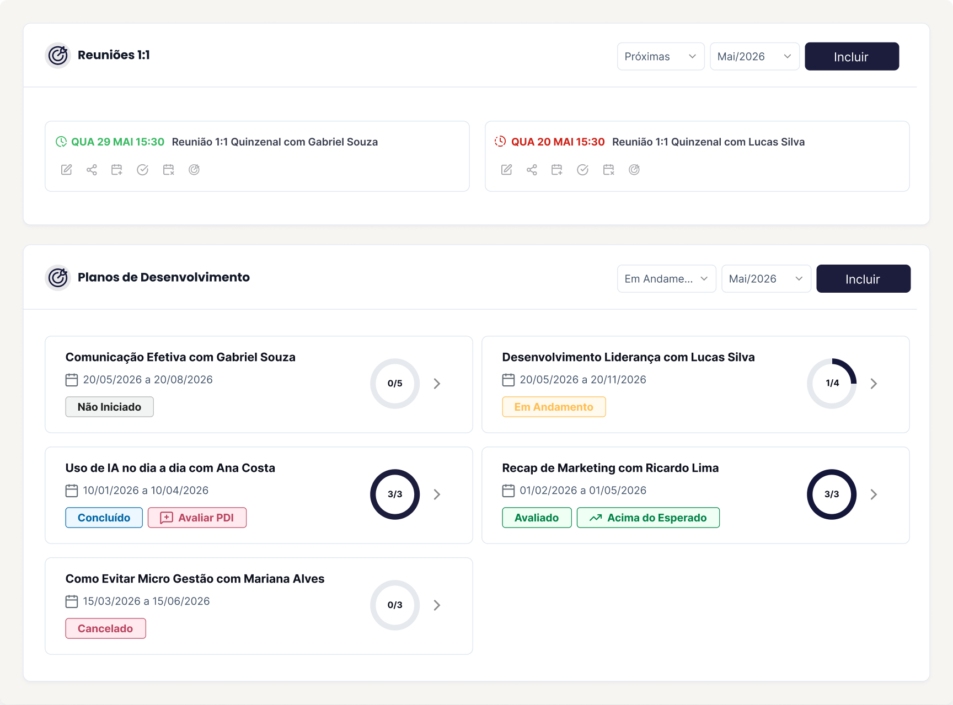Image resolution: width=953 pixels, height=705 pixels.
Task: Click cancel calendar-x icon for Gabriel Souza meeting
Action: 169,170
